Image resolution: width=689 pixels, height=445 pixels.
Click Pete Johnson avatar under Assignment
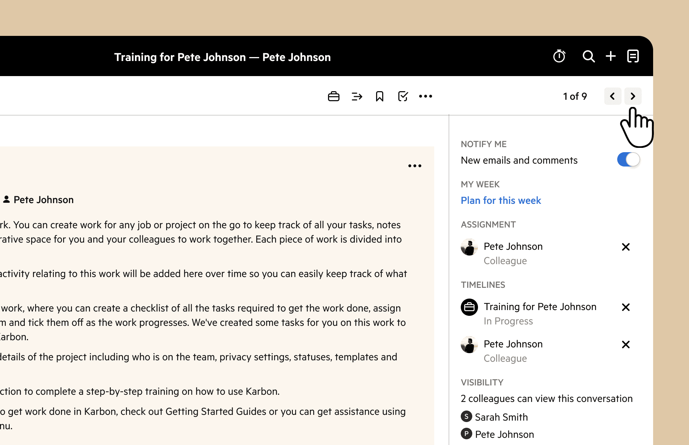point(469,247)
